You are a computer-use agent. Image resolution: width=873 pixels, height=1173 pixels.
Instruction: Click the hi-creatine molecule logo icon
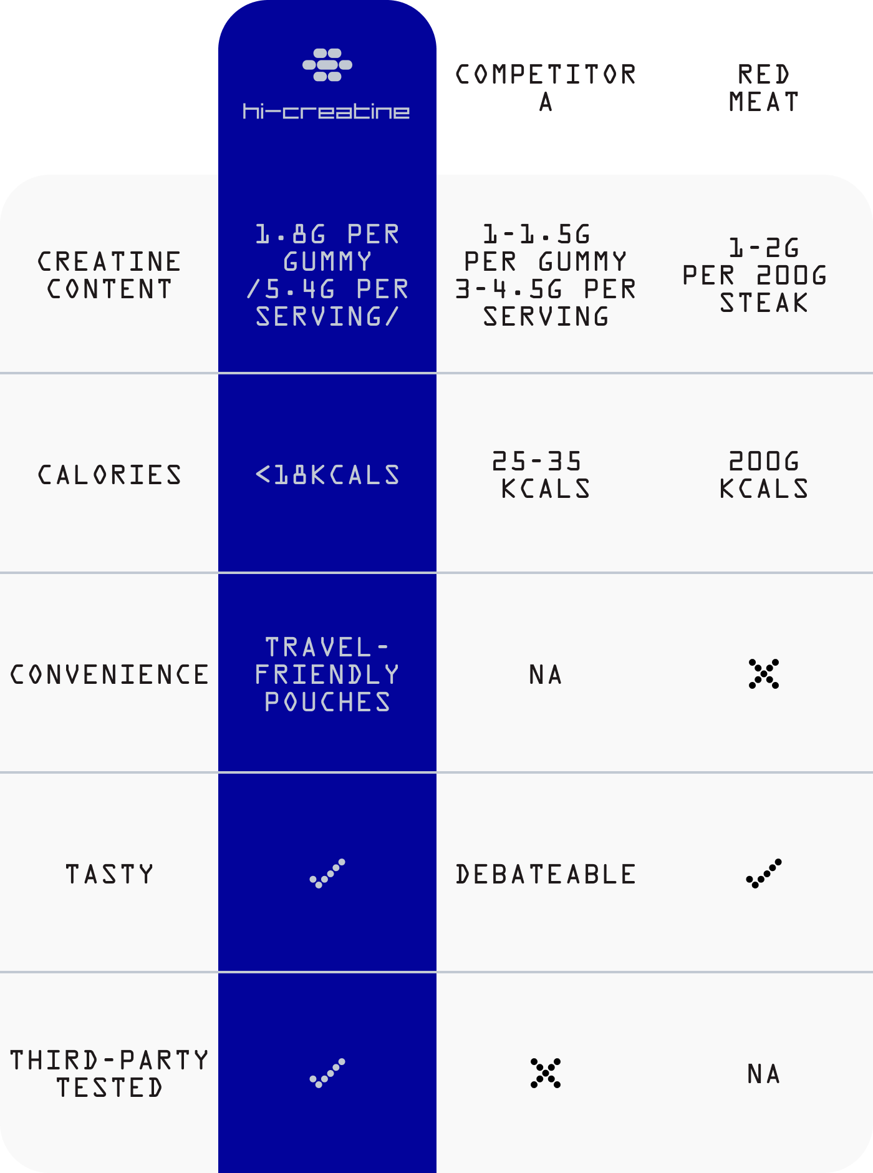coord(327,65)
